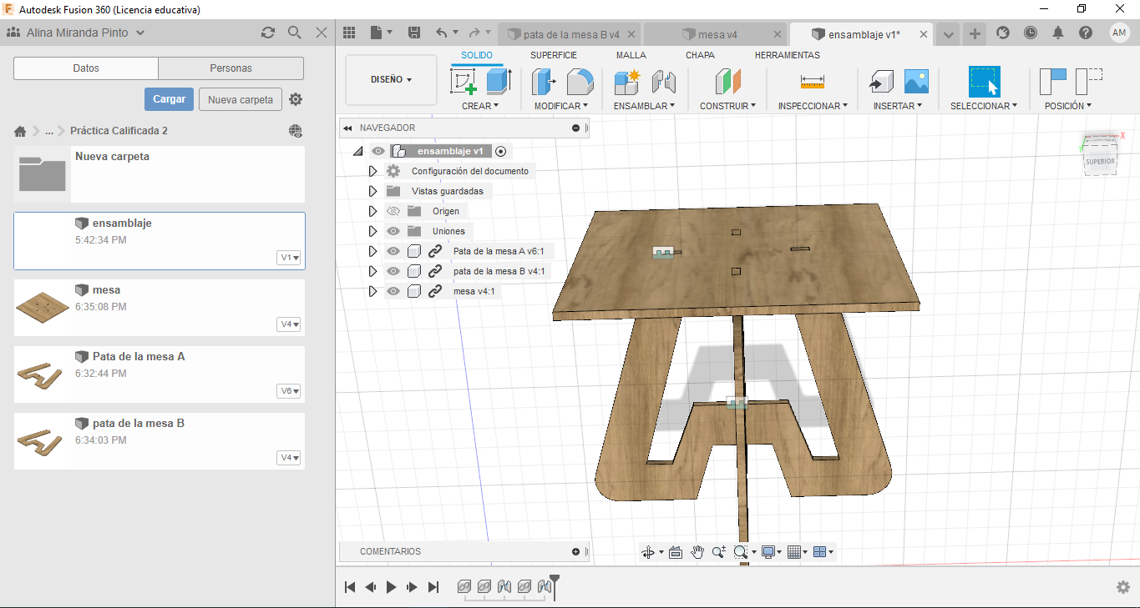Select the Joint tool in Ensamblar
1140x608 pixels.
tap(663, 81)
